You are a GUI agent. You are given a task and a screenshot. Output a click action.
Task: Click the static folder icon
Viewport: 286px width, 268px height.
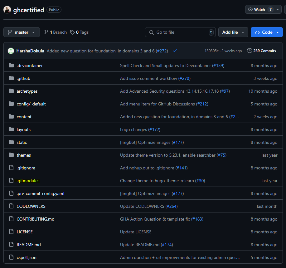[11, 142]
